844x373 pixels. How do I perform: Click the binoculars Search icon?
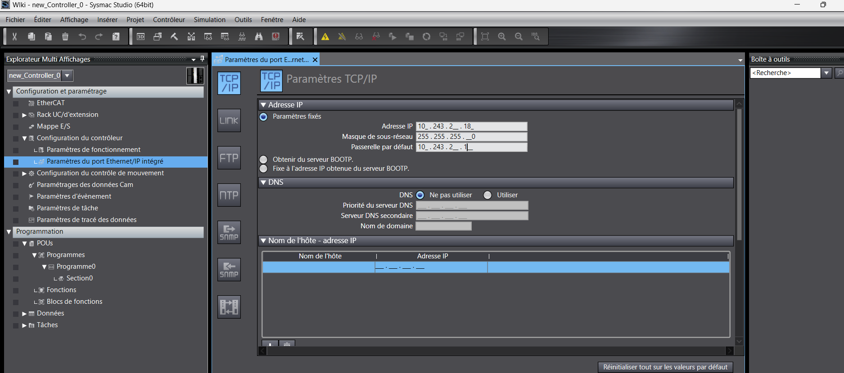[x=259, y=37]
